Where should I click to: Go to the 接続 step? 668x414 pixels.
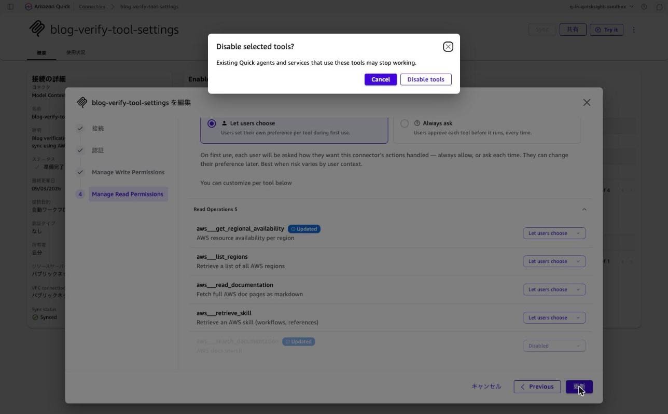point(98,129)
